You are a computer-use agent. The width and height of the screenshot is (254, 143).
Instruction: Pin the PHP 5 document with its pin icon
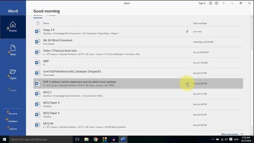point(187,84)
